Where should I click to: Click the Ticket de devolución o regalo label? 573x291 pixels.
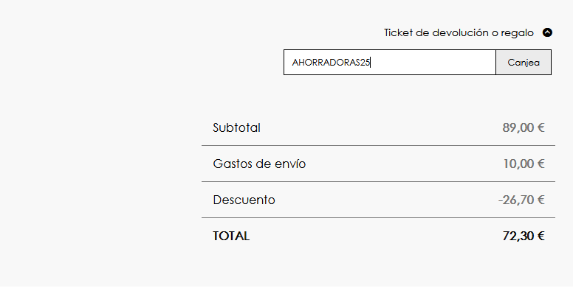tap(459, 33)
